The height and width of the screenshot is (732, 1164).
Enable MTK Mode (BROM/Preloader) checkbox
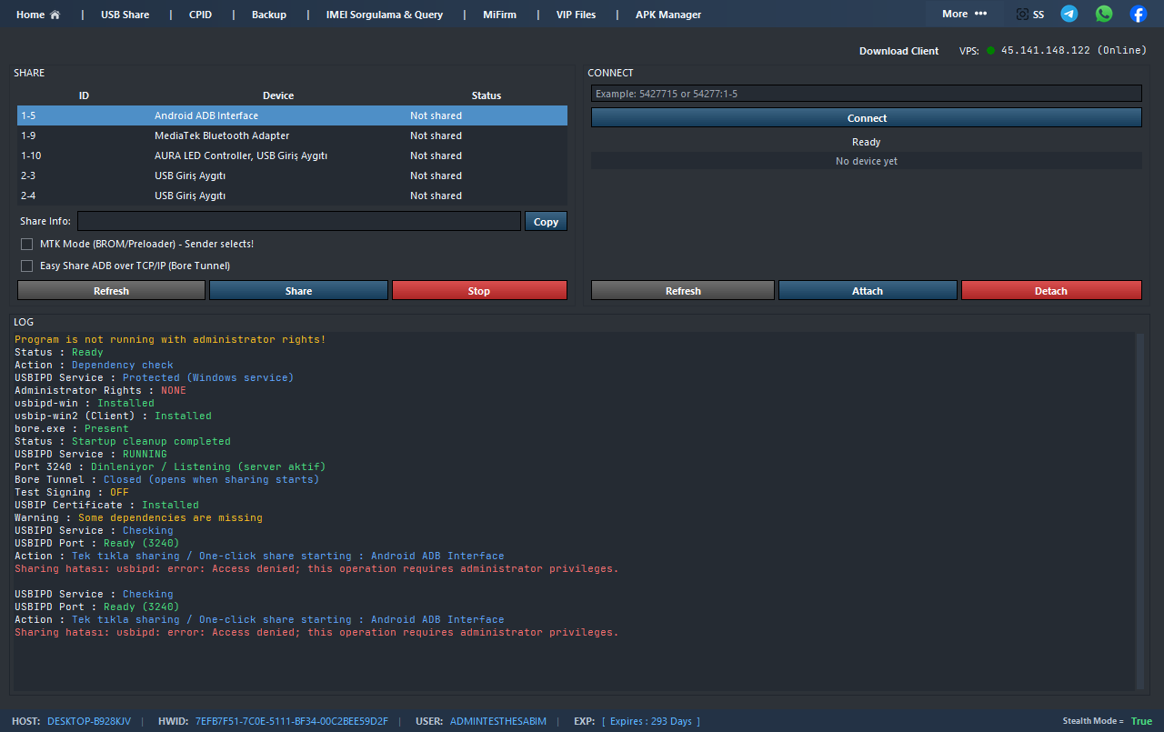27,245
